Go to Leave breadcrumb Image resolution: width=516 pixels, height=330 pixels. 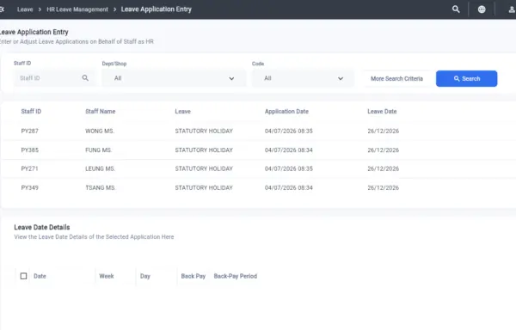pos(25,9)
